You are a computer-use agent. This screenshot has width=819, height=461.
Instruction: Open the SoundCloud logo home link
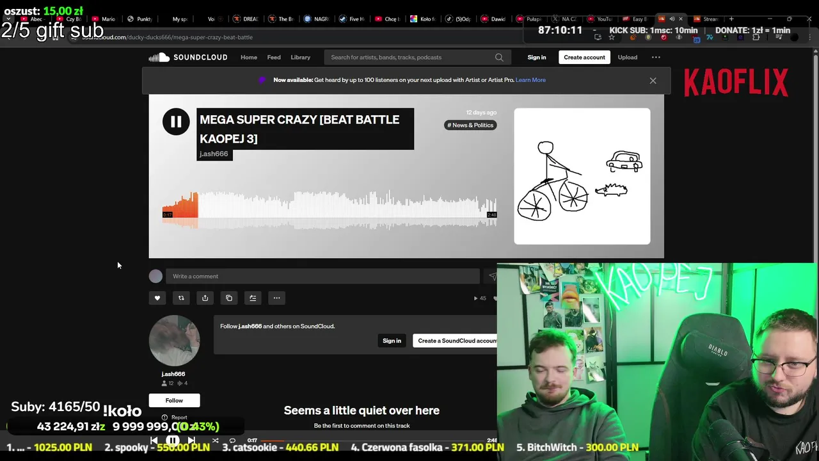coord(188,58)
